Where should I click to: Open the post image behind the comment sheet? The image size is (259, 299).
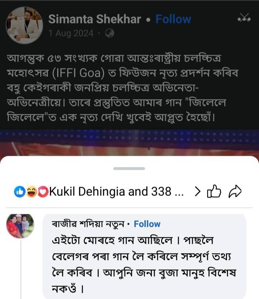129,142
